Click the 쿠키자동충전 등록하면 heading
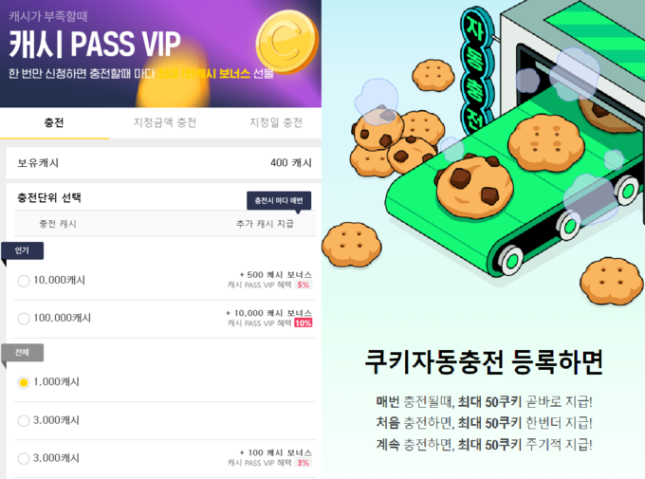 (x=484, y=362)
